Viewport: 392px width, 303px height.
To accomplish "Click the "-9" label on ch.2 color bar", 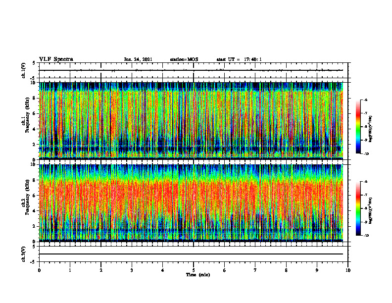I will tap(365, 222).
